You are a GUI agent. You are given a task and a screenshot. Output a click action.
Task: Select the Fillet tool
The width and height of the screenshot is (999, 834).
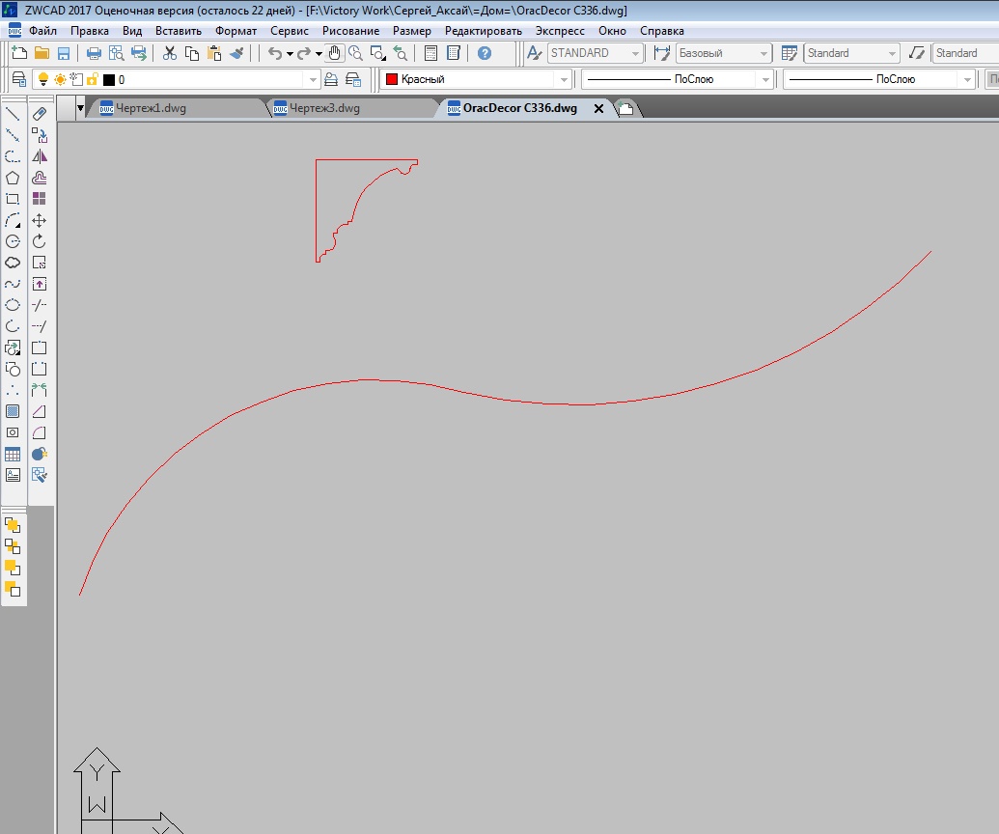click(x=40, y=432)
